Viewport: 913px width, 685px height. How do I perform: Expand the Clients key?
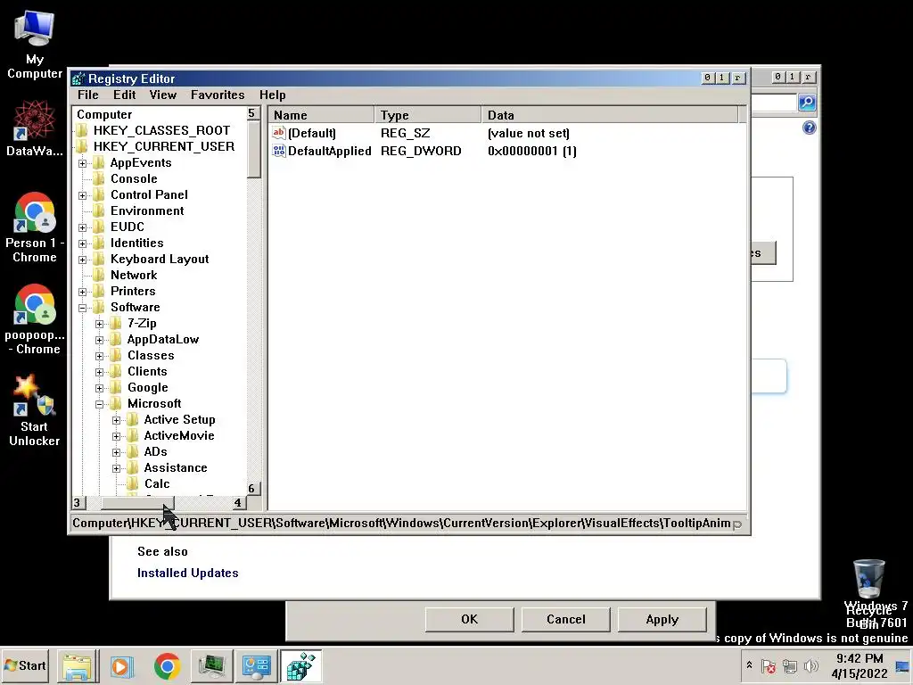point(100,372)
